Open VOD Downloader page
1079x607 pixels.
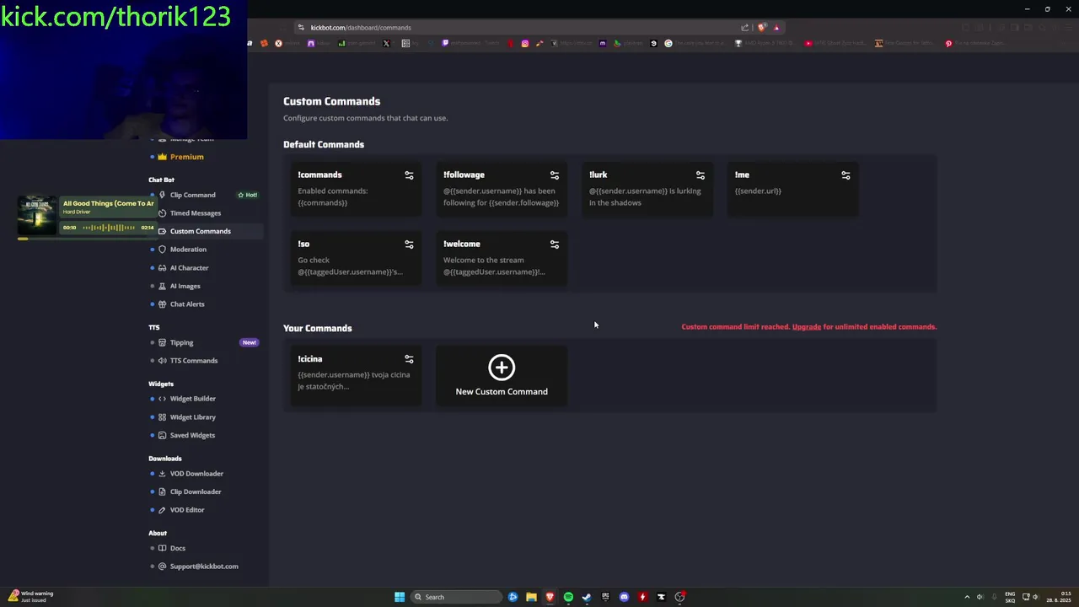tap(196, 474)
